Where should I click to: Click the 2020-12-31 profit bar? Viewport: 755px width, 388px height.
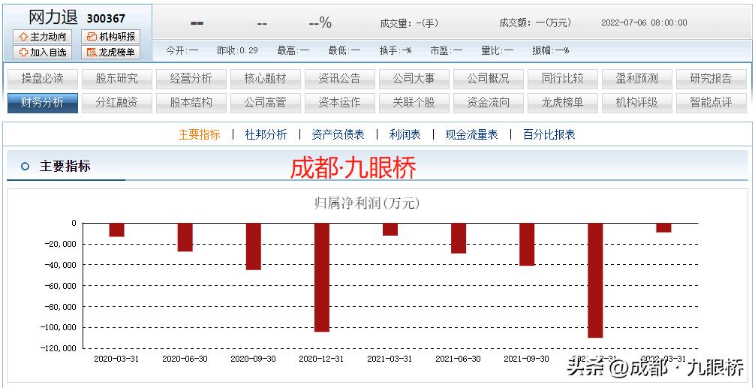pos(322,277)
